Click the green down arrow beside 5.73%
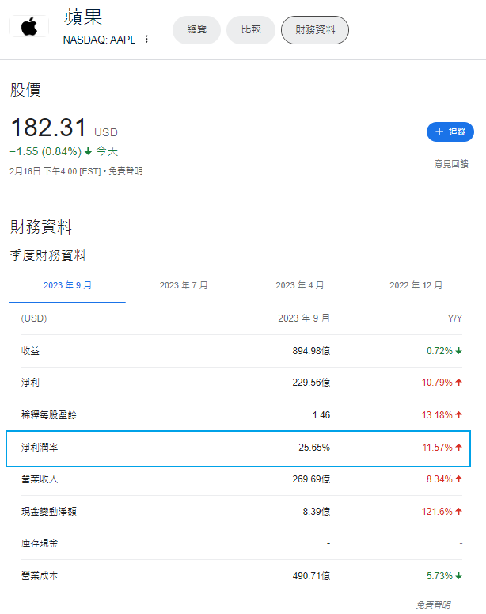This screenshot has height=614, width=486. [459, 576]
